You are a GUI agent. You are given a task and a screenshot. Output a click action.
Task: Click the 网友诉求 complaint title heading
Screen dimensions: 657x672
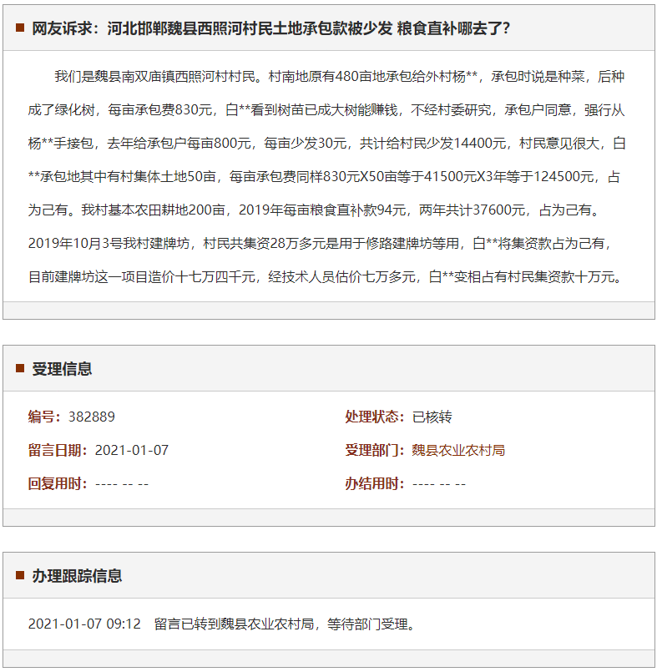pos(270,28)
